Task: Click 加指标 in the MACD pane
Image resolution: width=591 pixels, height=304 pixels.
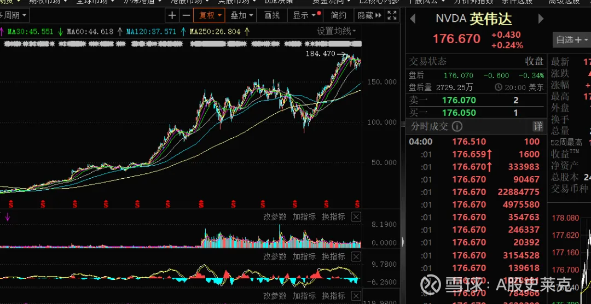Action: coord(304,257)
